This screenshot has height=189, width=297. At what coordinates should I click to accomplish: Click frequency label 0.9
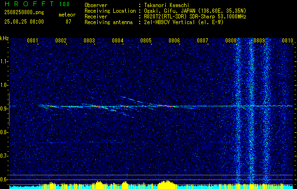pos(4,109)
